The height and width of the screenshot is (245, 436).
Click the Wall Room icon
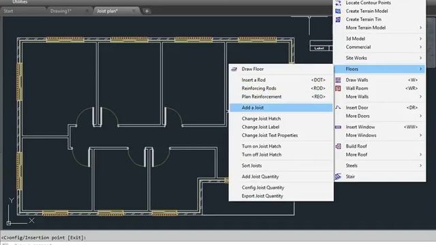tap(338, 88)
